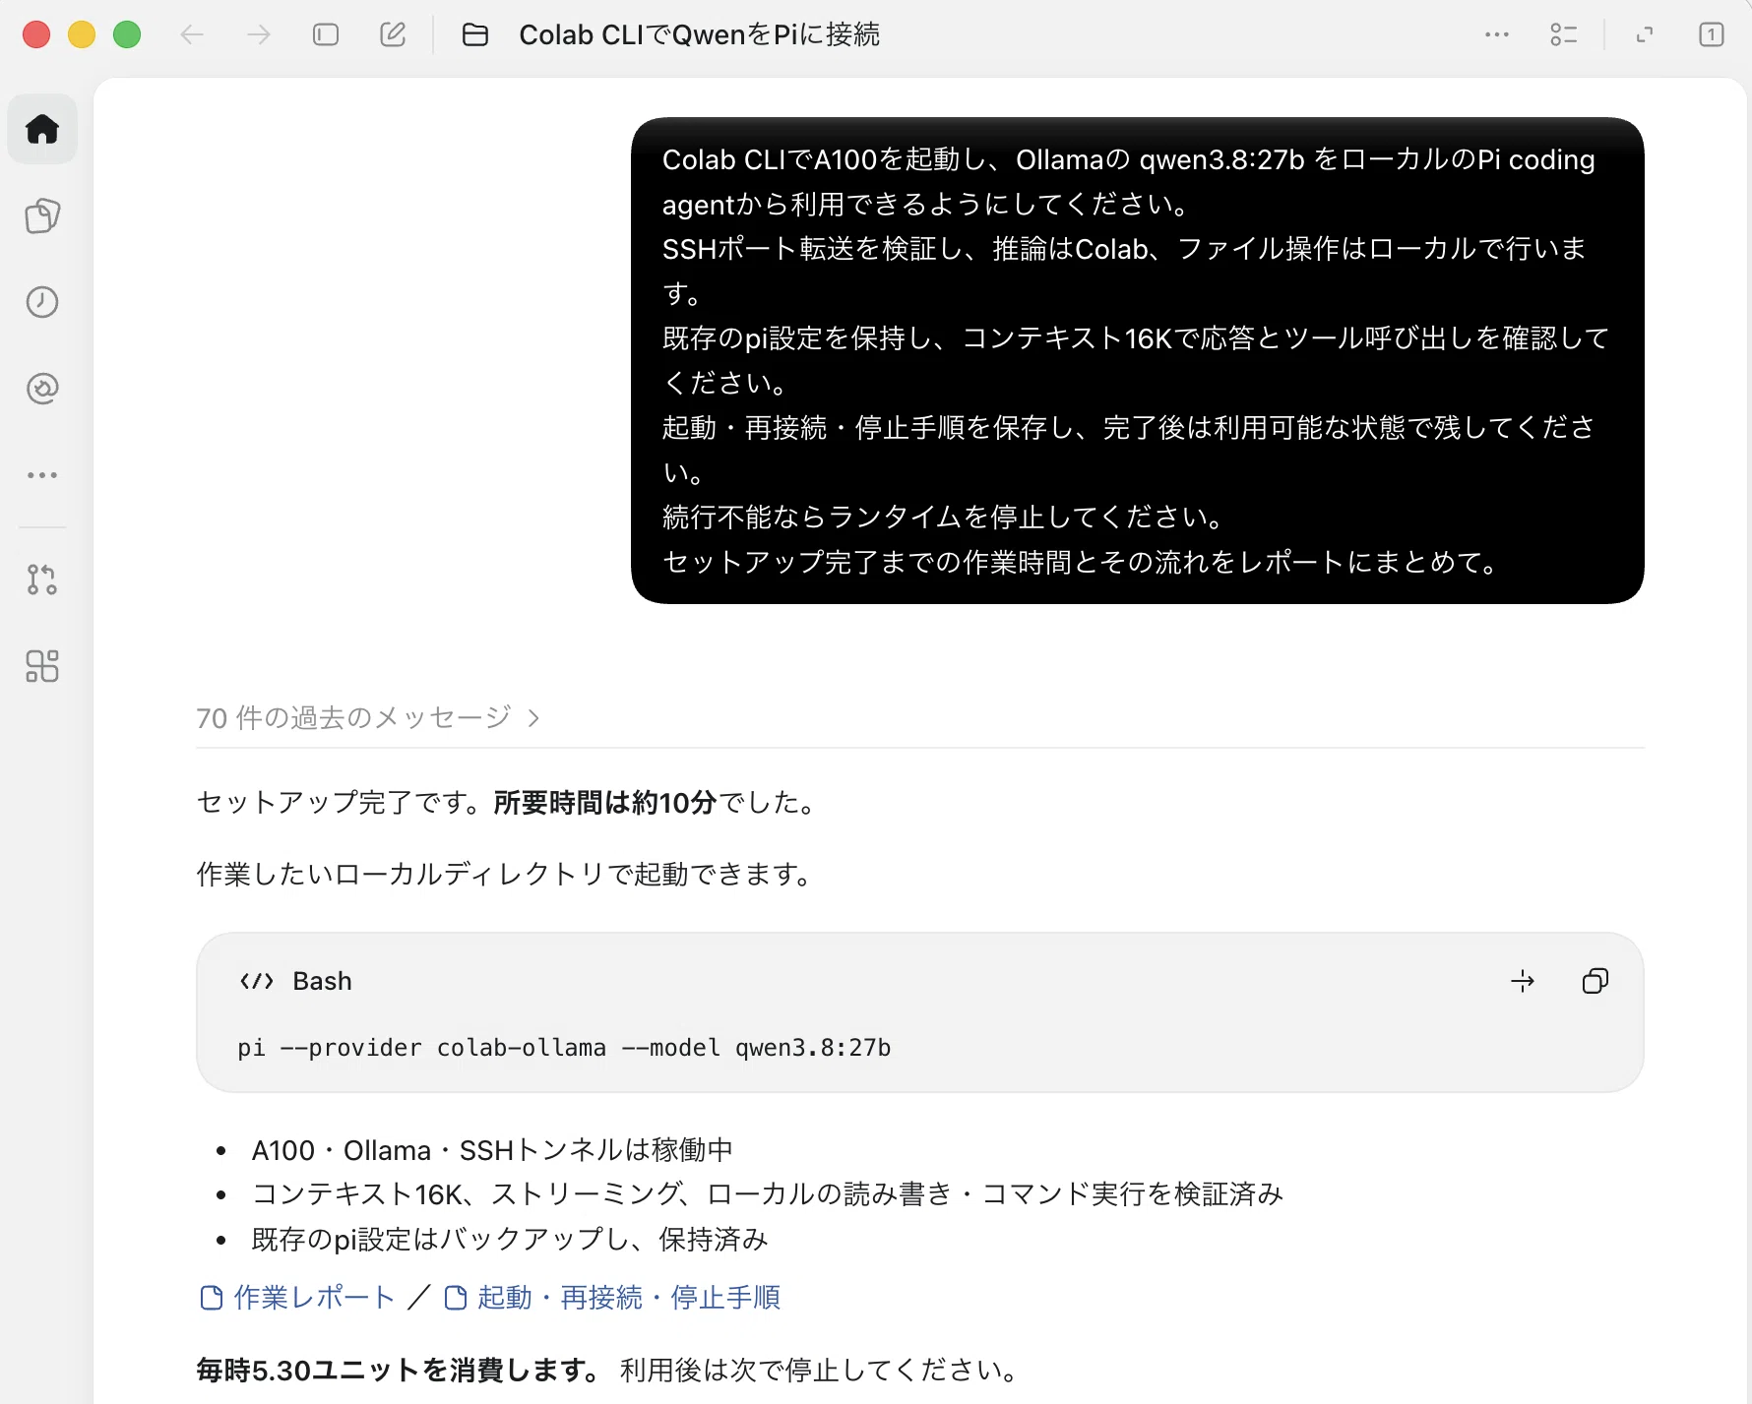Copy the Bash code block

[1596, 981]
